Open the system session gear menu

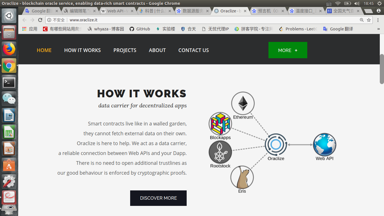[x=379, y=3]
